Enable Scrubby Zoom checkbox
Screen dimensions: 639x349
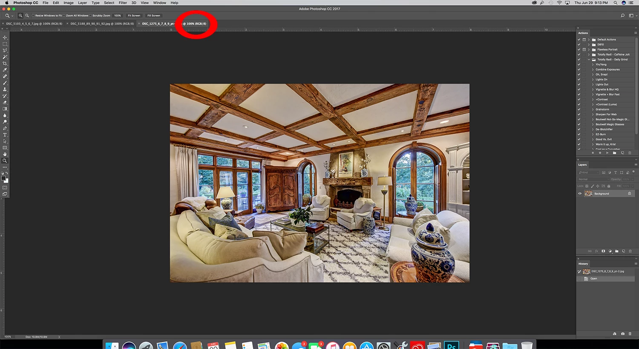(90, 15)
